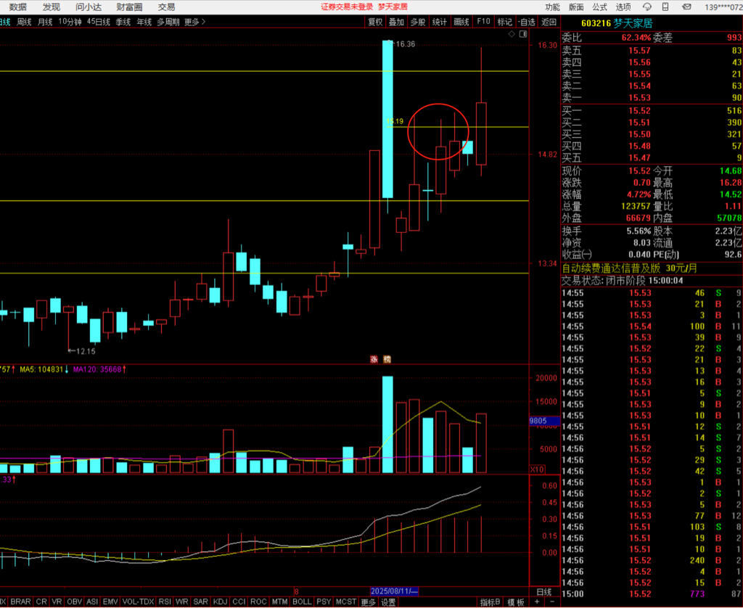Viewport: 743px width, 608px height.
Task: Select the WR indicator tab
Action: [x=182, y=602]
